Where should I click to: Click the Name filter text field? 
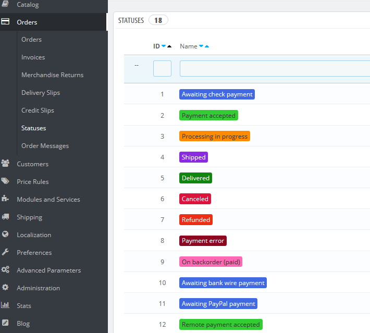click(x=274, y=69)
